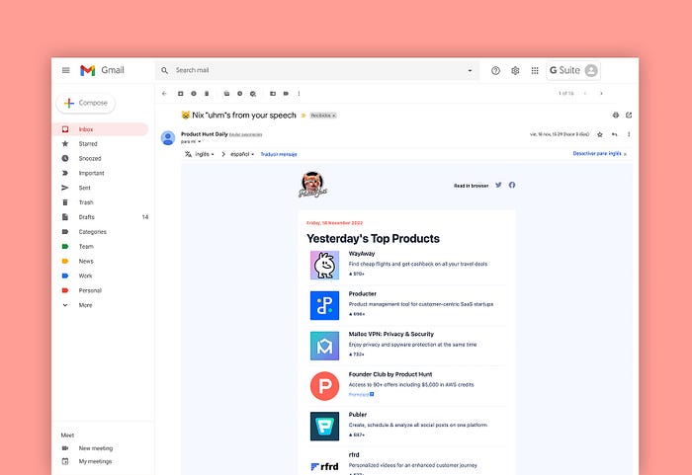Open the 'español' target language dropdown
Image resolution: width=692 pixels, height=475 pixels.
[242, 154]
